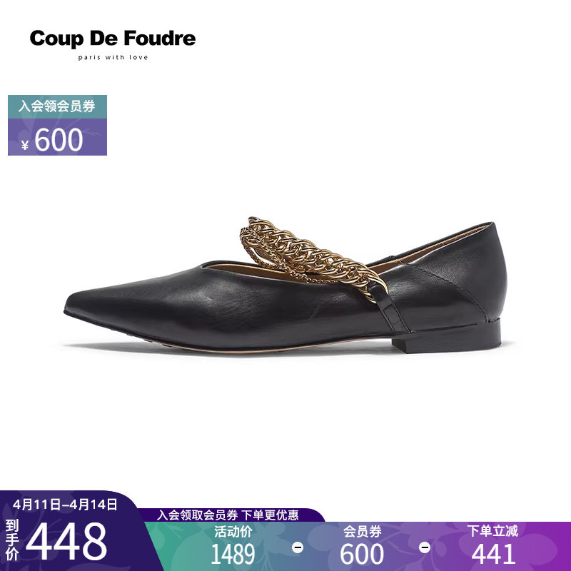Screen dimensions: 571x571
Task: Select the black pointed-toe shoe image
Action: 285,288
